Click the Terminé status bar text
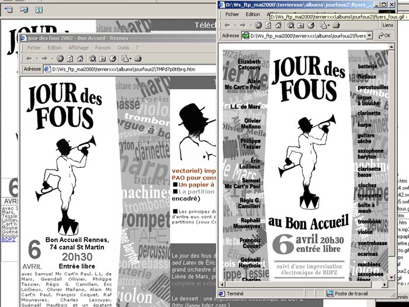Screen dimensions: 409x307 pyautogui.click(x=235, y=294)
